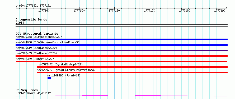The height and width of the screenshot is (99, 235).
Task: Click ruler position 1777150
Action: [79, 11]
